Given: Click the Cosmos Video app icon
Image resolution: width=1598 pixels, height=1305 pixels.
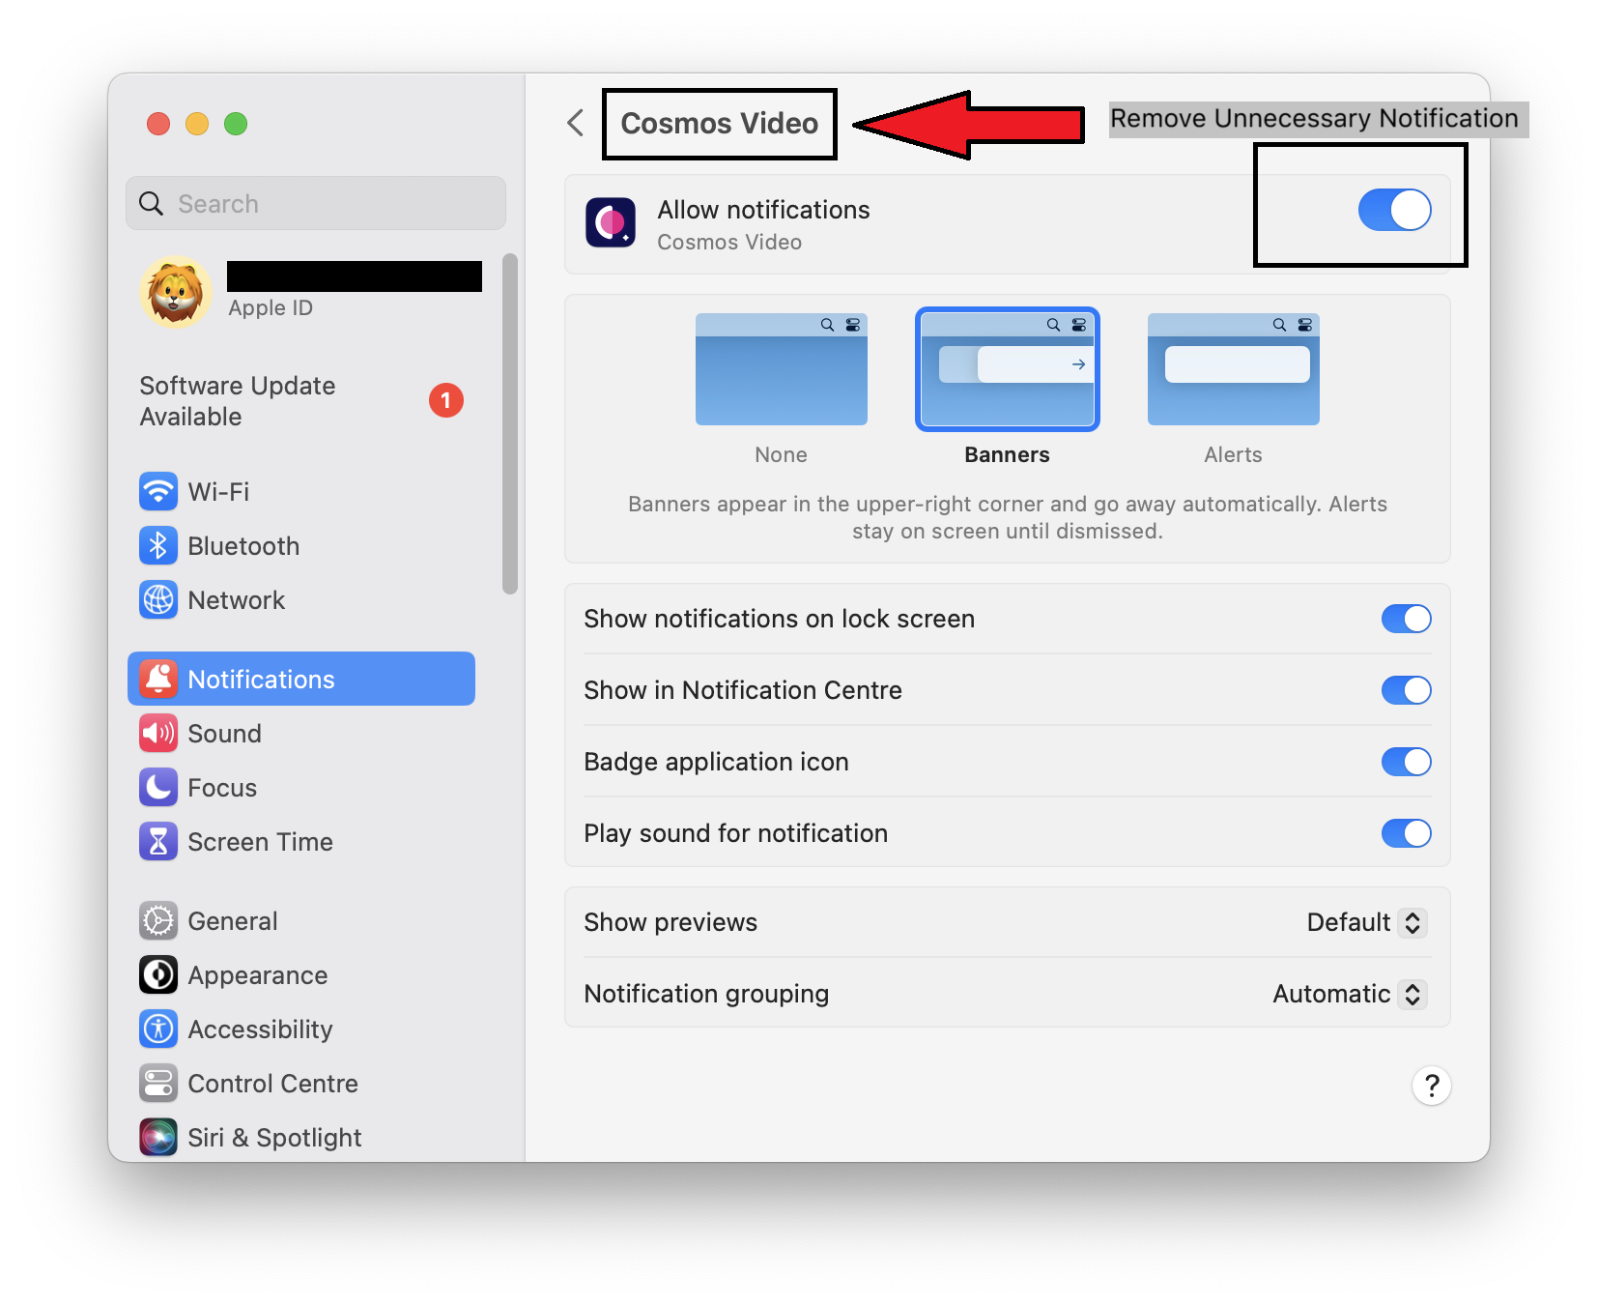Looking at the screenshot, I should point(611,223).
